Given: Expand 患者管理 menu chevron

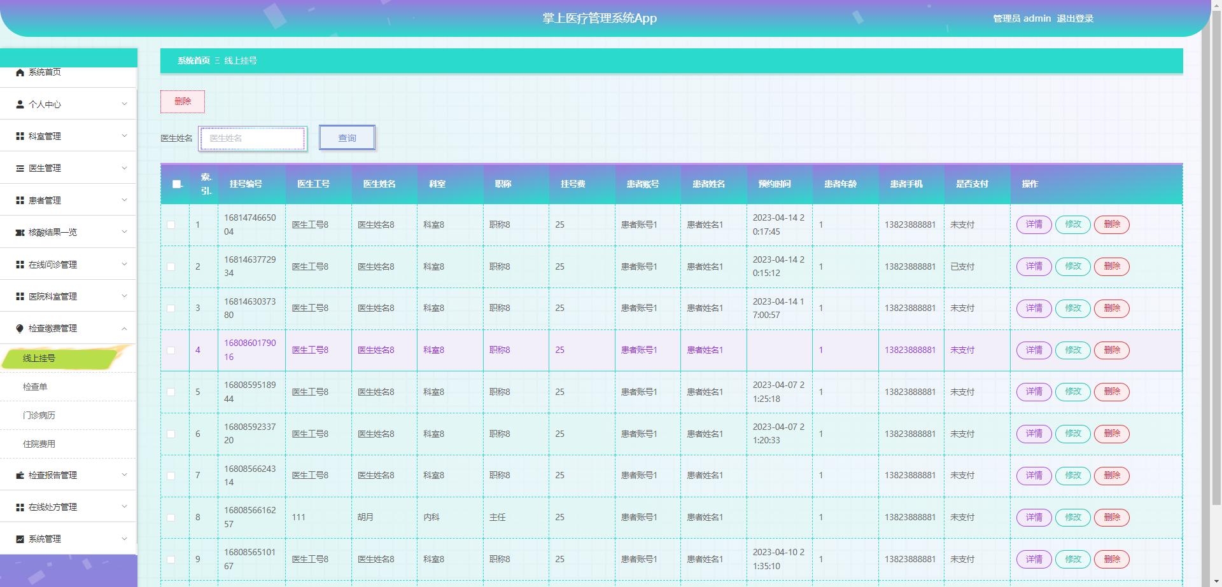Looking at the screenshot, I should [124, 200].
